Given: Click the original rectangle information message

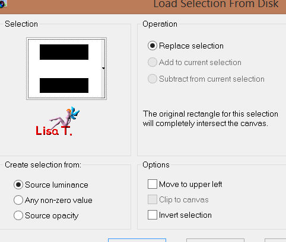Looking at the screenshot, I should click(211, 119).
